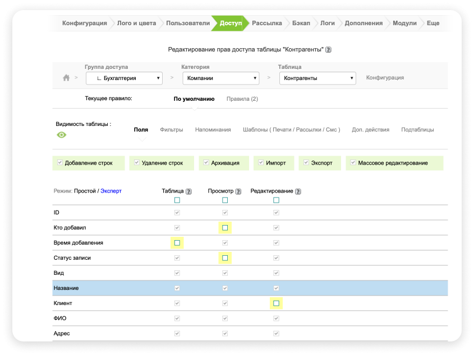
Task: Expand the Категория dropdown showing Компании
Action: click(220, 78)
